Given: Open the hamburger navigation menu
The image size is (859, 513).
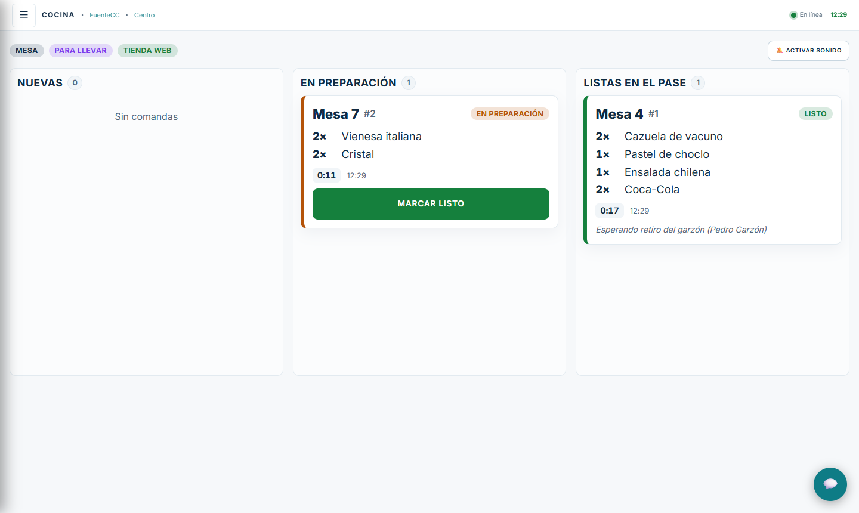Looking at the screenshot, I should (x=24, y=15).
